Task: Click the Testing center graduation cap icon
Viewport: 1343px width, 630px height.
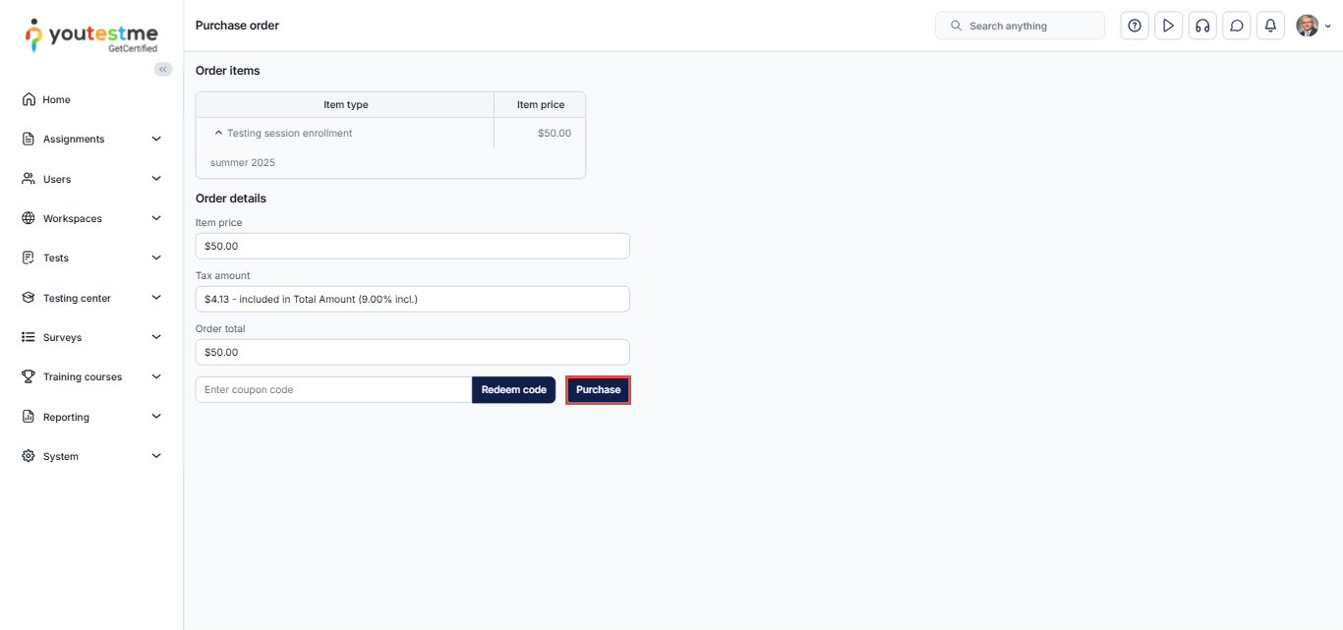Action: (29, 298)
